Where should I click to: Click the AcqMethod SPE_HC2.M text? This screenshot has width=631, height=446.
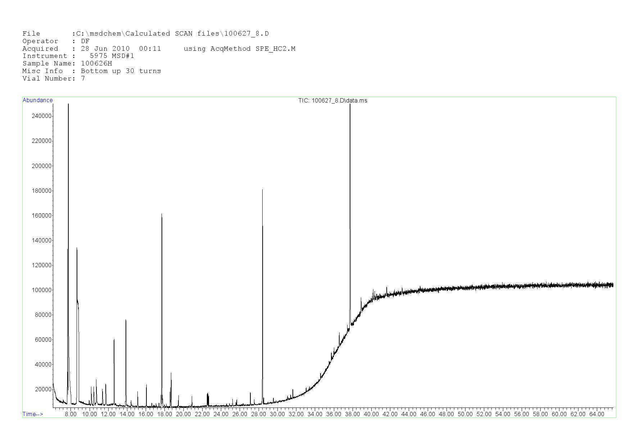tap(239, 49)
